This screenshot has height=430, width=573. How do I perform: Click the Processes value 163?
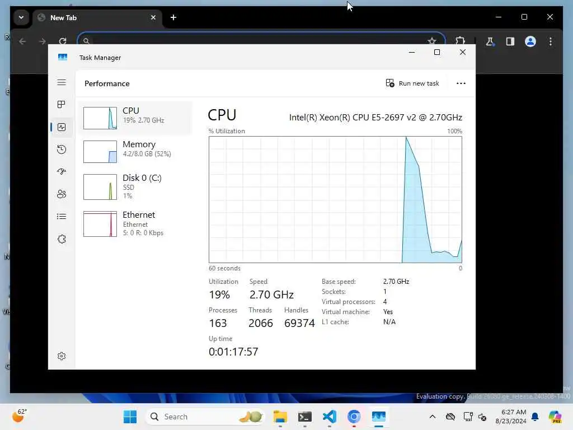click(218, 323)
